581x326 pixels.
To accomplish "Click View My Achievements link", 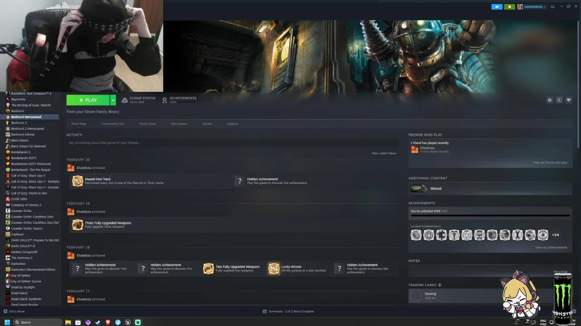I will [x=551, y=248].
